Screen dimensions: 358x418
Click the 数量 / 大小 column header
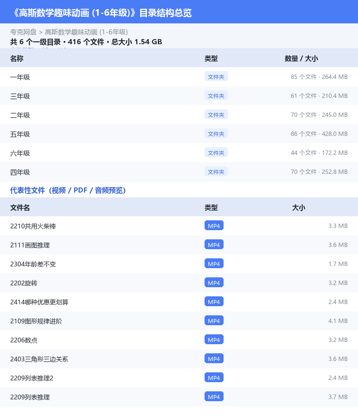point(301,58)
